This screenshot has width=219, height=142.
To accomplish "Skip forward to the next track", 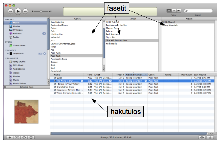I will tap(25, 11).
